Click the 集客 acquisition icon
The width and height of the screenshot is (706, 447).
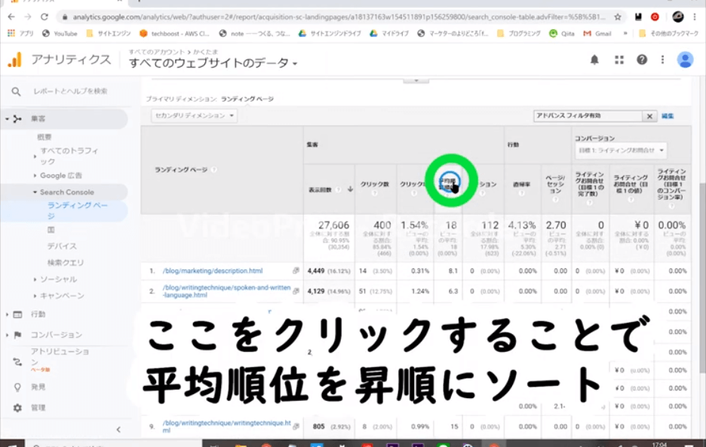(x=17, y=119)
